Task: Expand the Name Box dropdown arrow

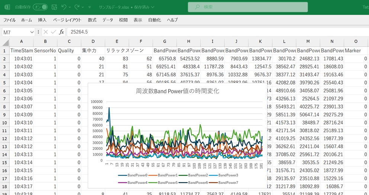Action: pos(32,32)
